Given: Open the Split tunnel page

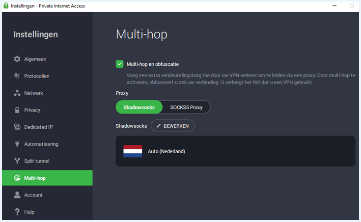Looking at the screenshot, I should click(x=47, y=161).
